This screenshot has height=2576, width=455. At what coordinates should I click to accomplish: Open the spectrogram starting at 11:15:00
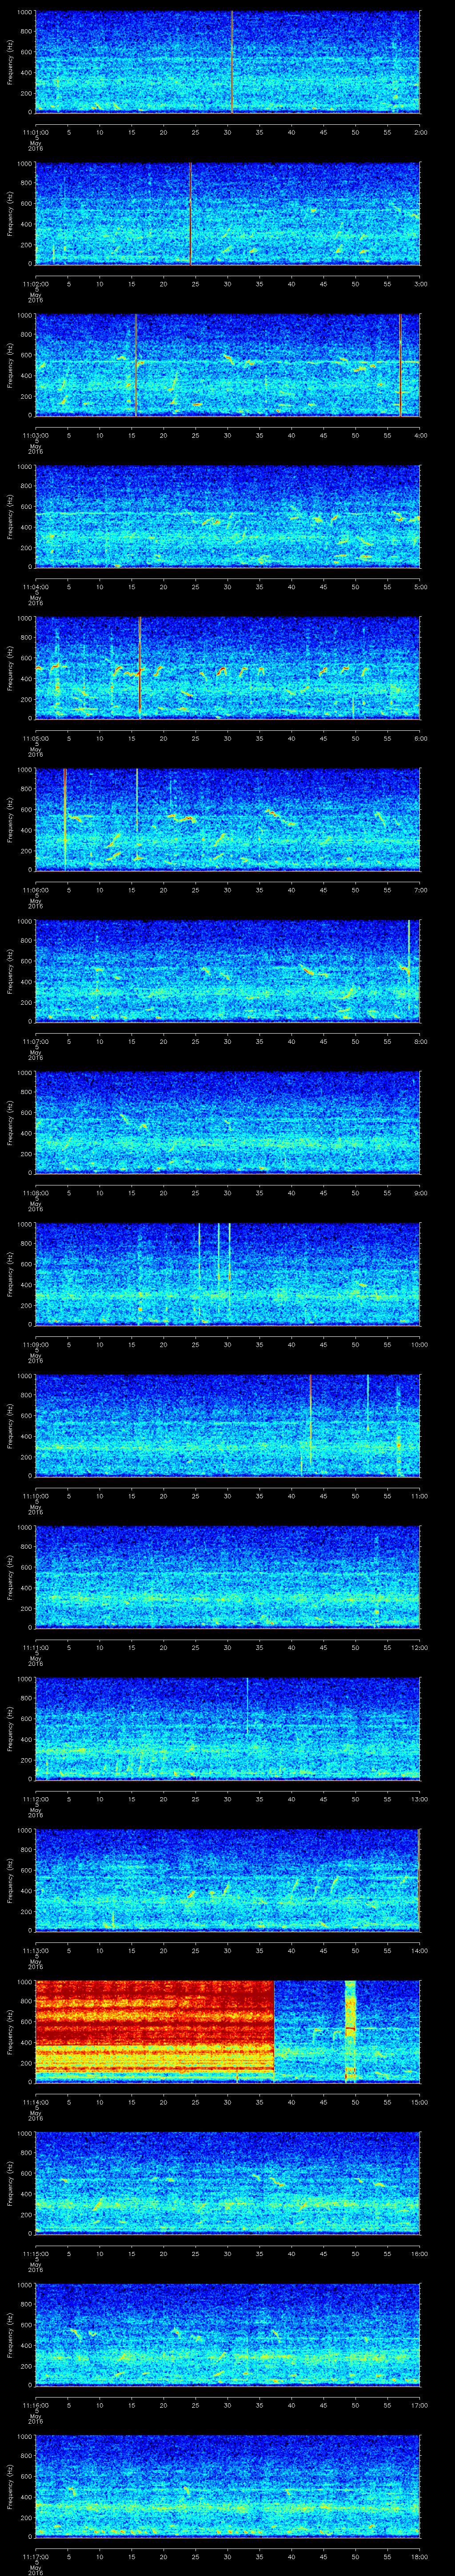[x=228, y=2183]
